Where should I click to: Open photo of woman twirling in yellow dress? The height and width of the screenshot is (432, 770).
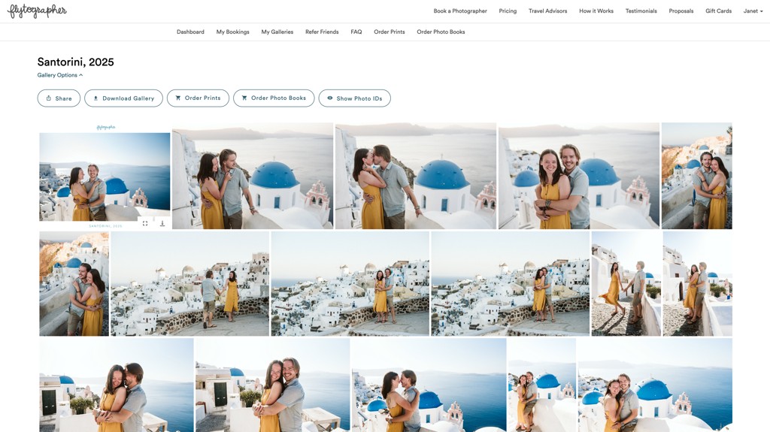click(x=626, y=284)
